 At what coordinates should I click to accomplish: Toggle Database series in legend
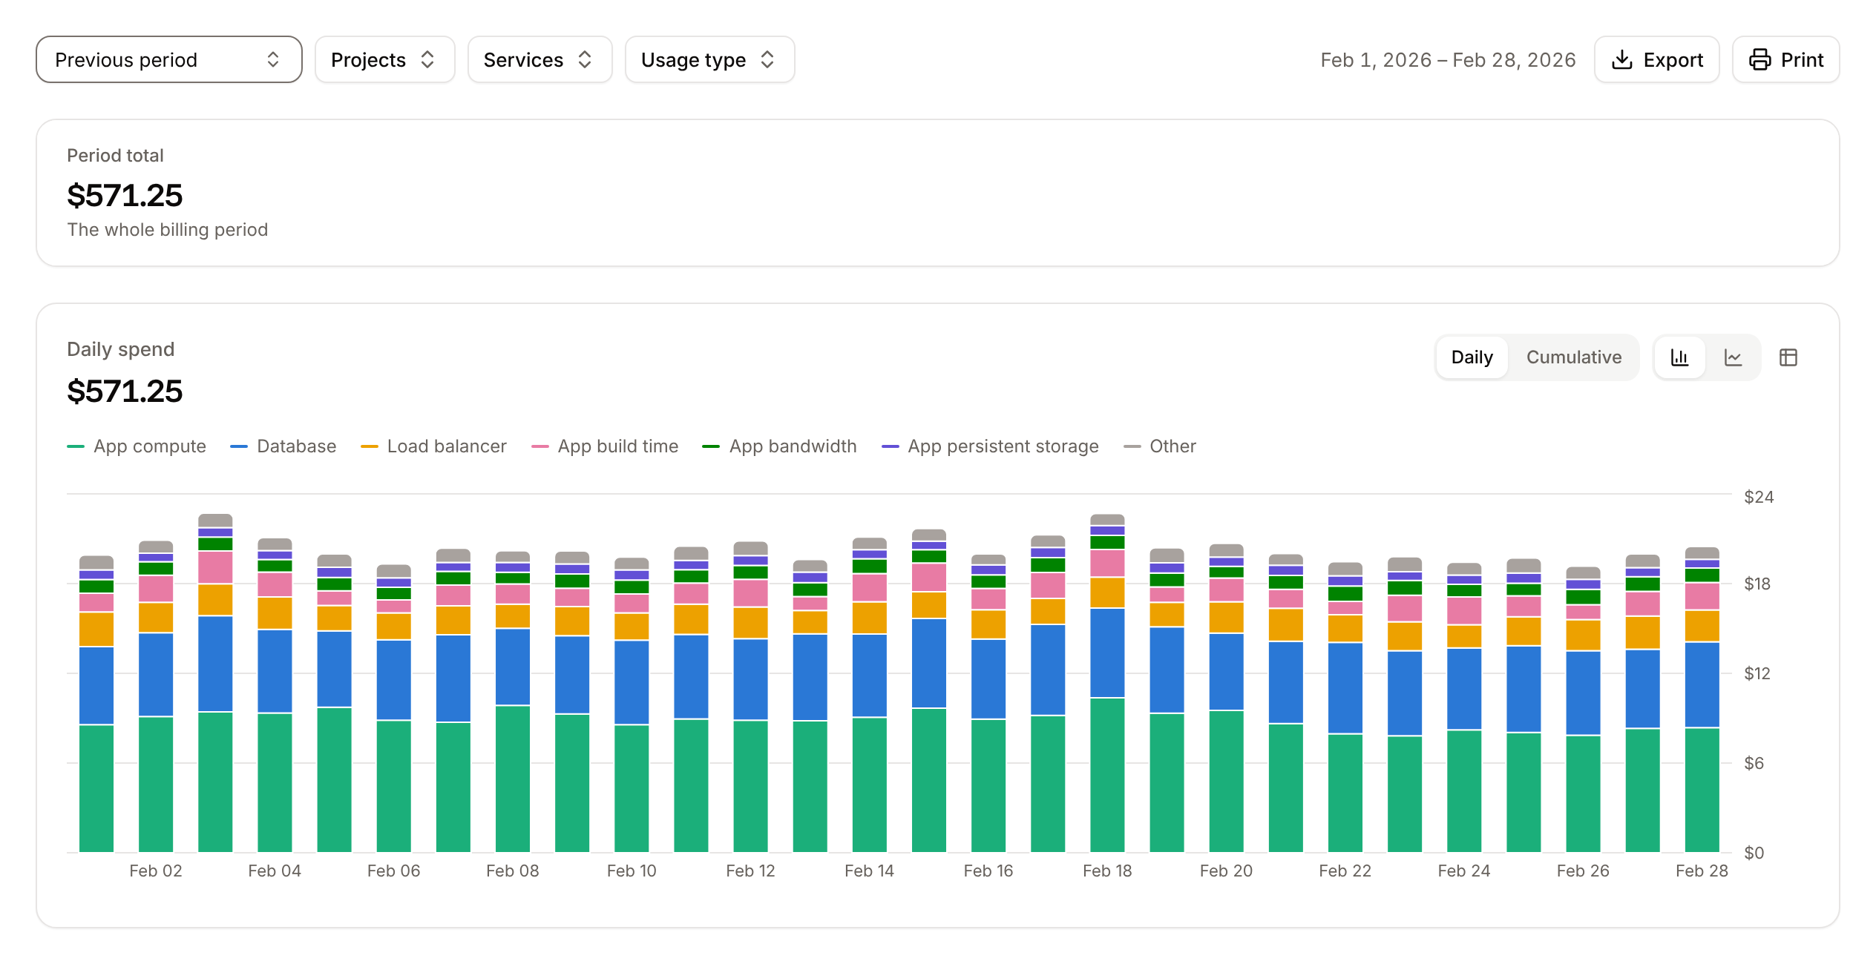(283, 446)
